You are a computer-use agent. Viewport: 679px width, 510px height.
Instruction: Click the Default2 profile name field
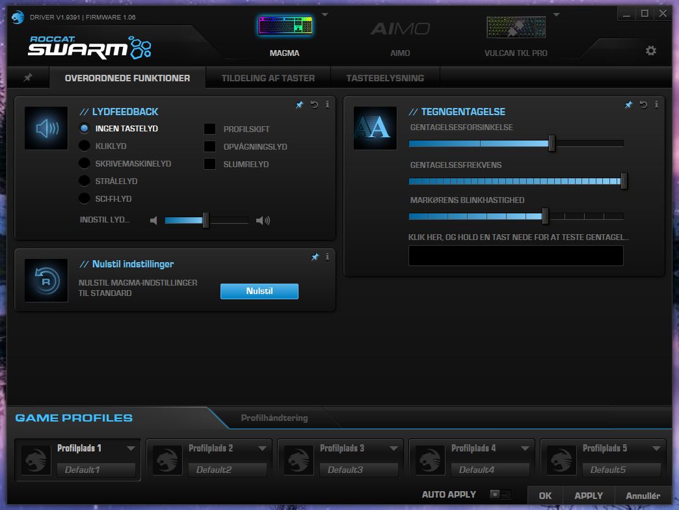[228, 470]
